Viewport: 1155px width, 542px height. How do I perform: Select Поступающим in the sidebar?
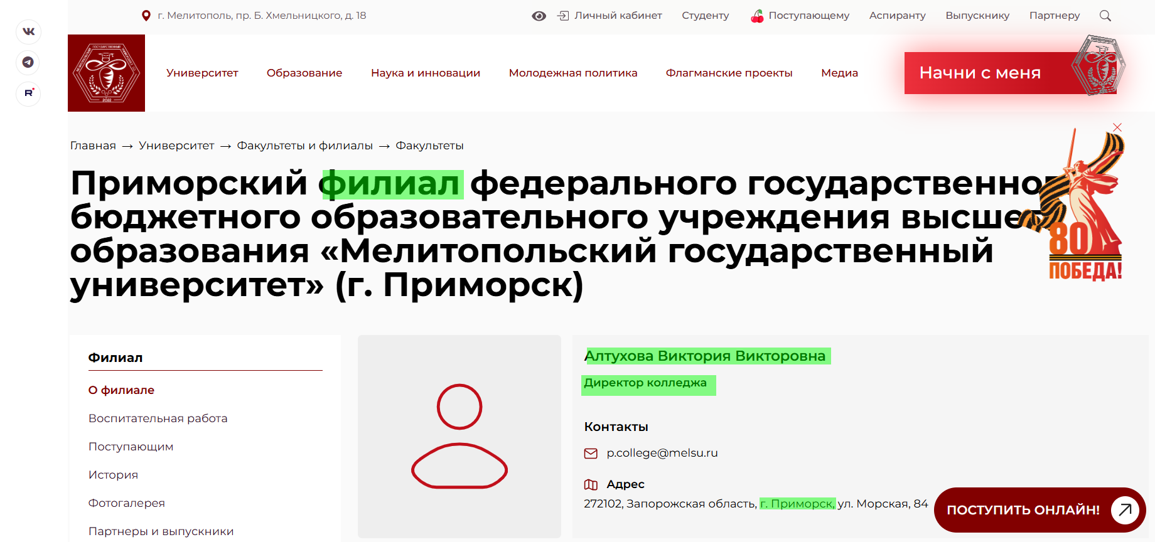(131, 447)
